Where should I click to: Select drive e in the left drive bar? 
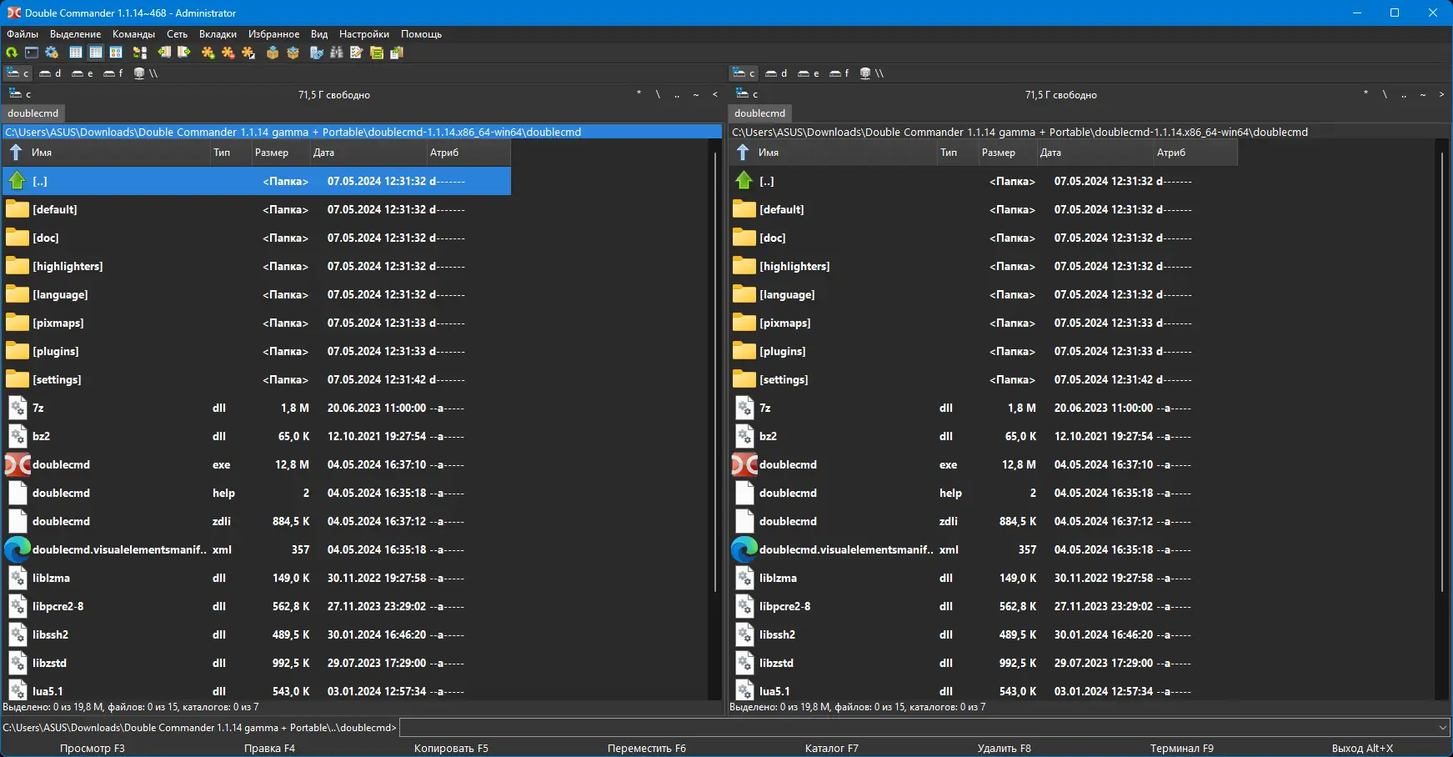click(83, 73)
